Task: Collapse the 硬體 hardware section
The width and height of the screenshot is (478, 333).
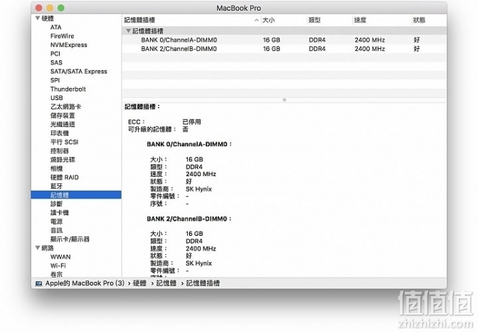Action: 37,18
